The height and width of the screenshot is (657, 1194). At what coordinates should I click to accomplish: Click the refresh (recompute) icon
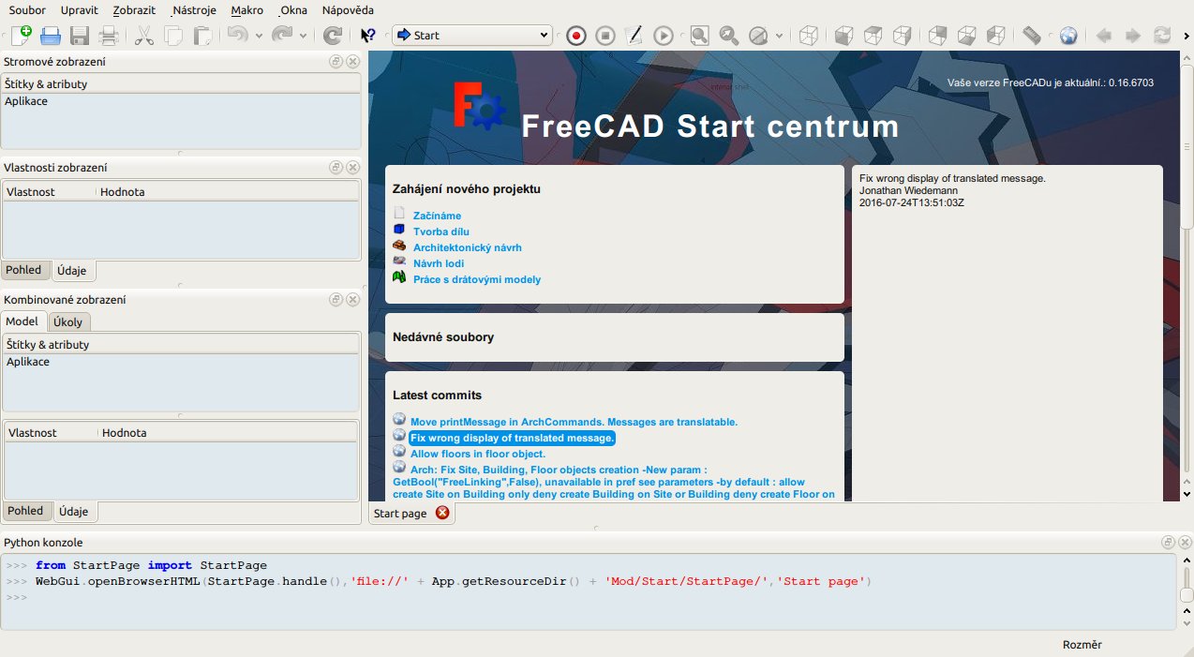coord(332,36)
